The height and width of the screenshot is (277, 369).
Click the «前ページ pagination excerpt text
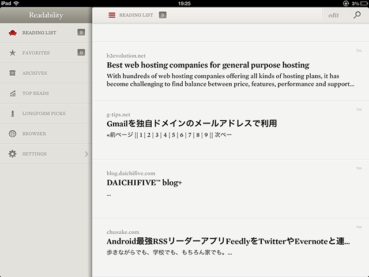click(169, 135)
